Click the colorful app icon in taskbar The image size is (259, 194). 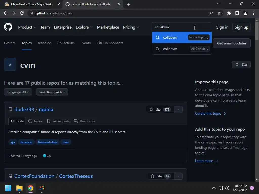point(42,188)
